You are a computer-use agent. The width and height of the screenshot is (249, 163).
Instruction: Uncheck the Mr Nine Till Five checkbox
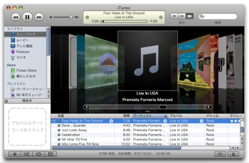(59, 140)
